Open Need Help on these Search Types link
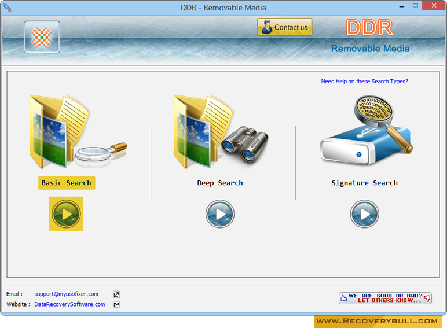The width and height of the screenshot is (447, 328). coord(364,82)
